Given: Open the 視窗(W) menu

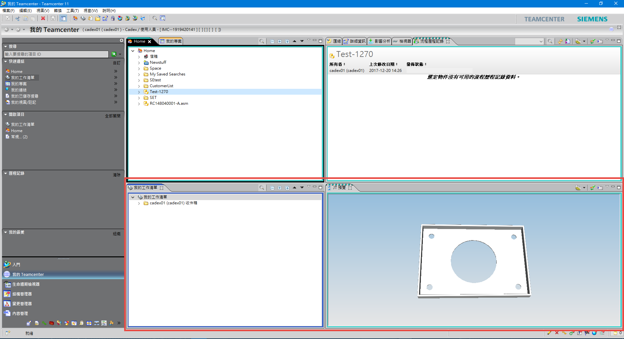Looking at the screenshot, I should [x=91, y=11].
